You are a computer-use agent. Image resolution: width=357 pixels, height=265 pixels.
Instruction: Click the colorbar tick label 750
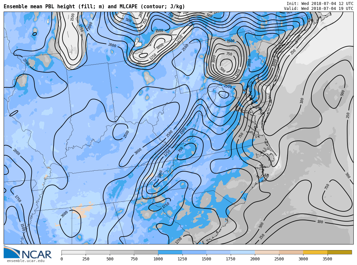pyautogui.click(x=134, y=259)
